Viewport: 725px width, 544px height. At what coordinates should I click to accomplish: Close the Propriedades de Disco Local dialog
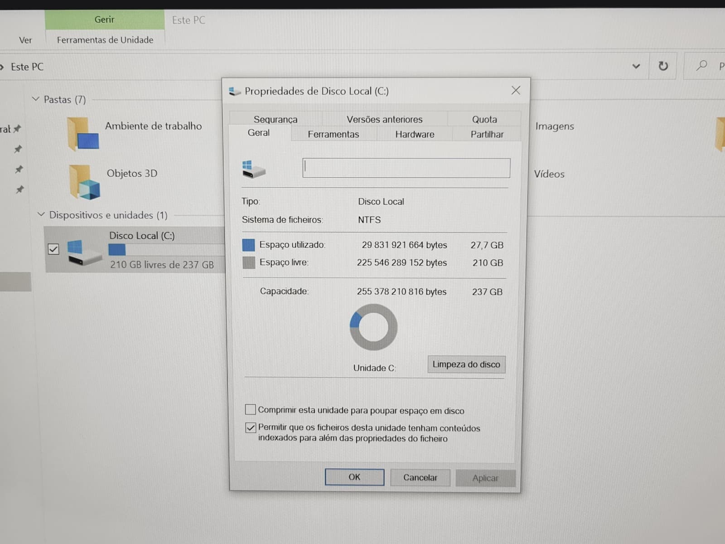[x=516, y=90]
